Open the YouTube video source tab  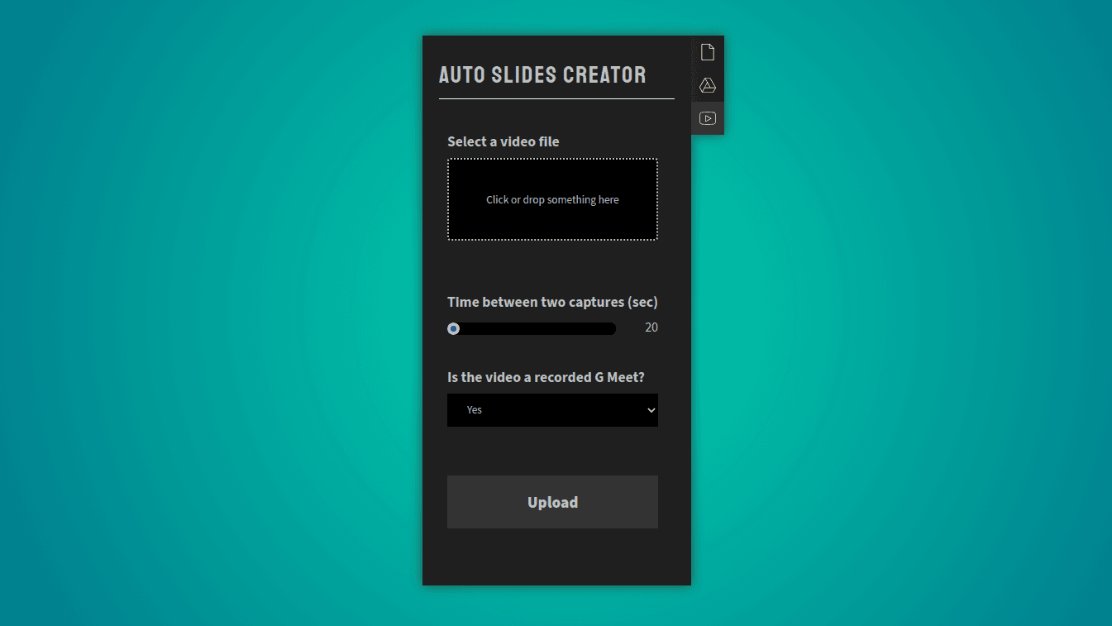pos(707,118)
